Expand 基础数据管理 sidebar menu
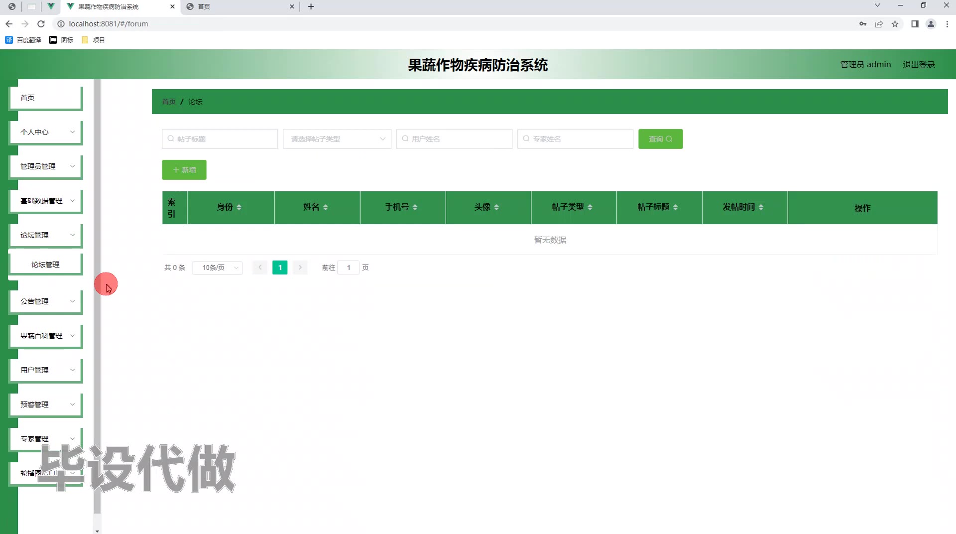956x534 pixels. 46,201
